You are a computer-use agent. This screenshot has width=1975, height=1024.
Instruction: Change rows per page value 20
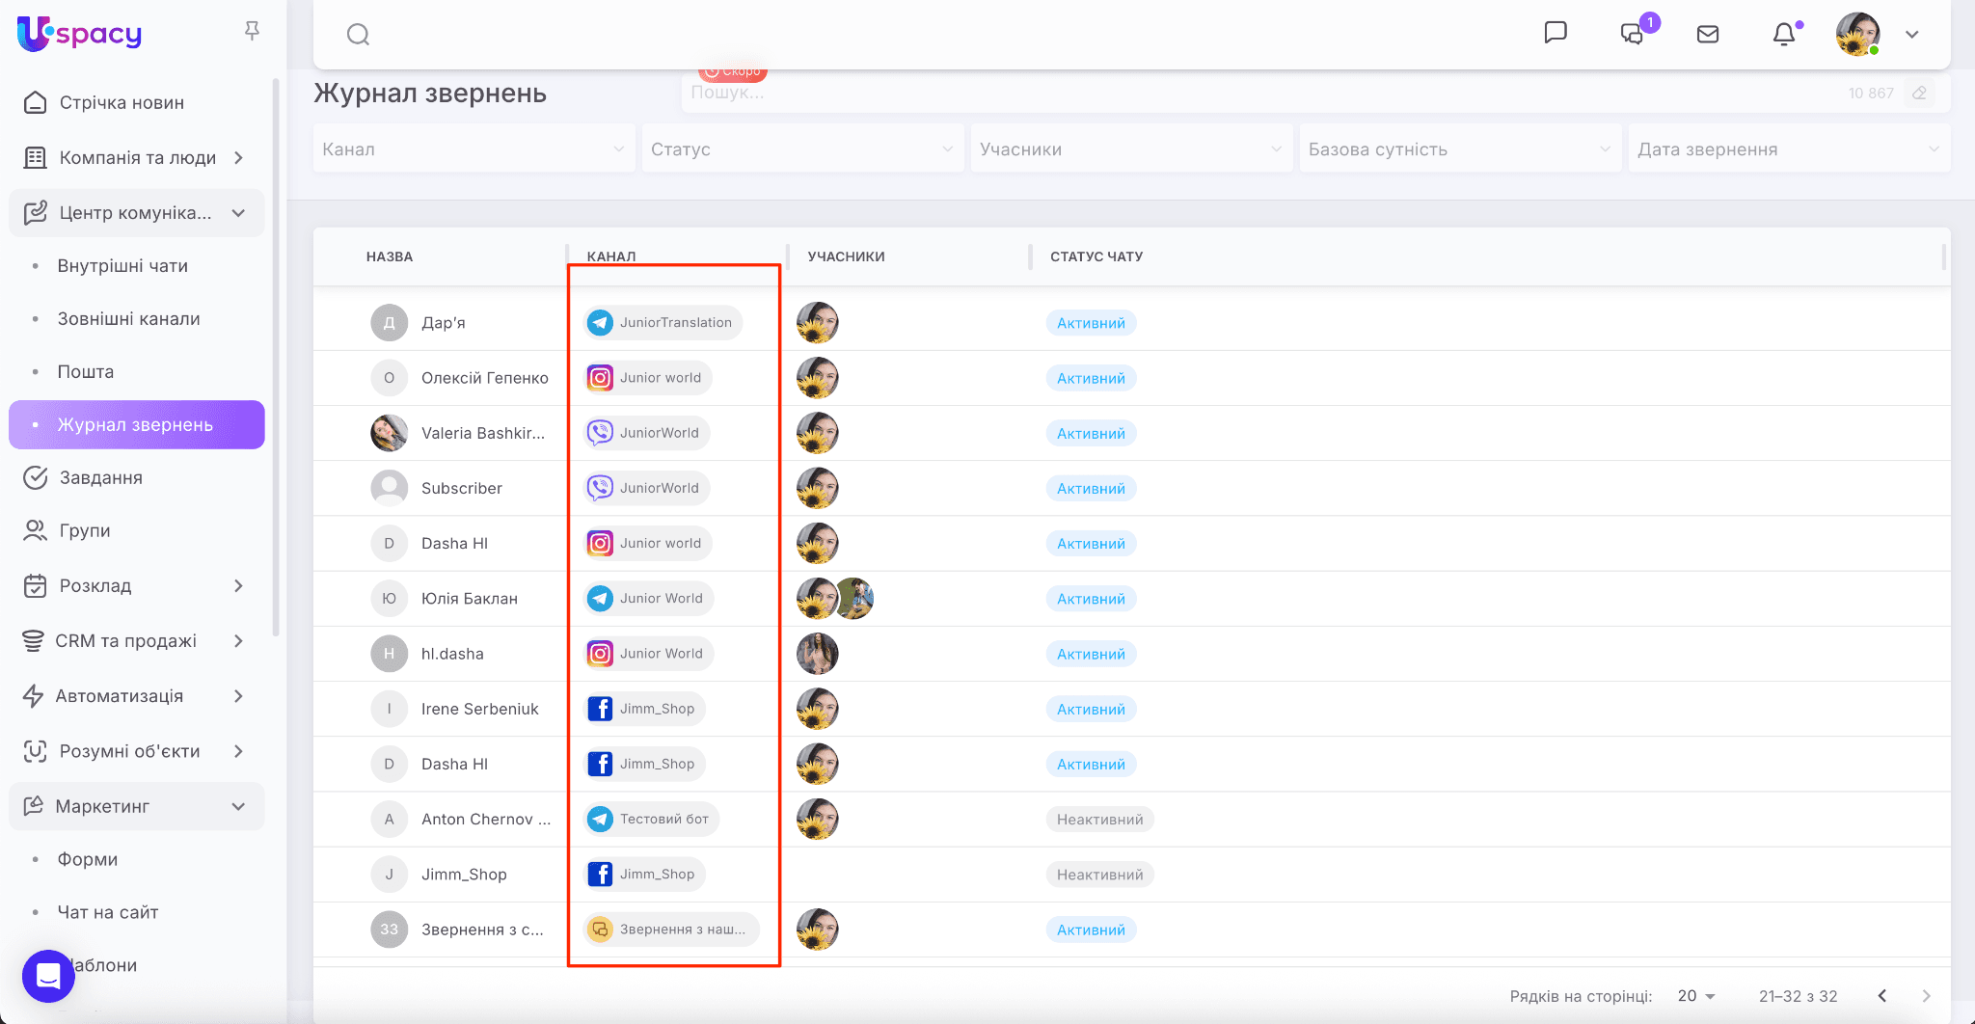1695,996
